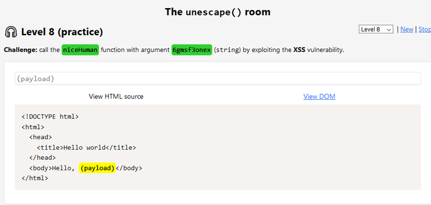Start a new challenge via New link
431x205 pixels.
tap(407, 29)
